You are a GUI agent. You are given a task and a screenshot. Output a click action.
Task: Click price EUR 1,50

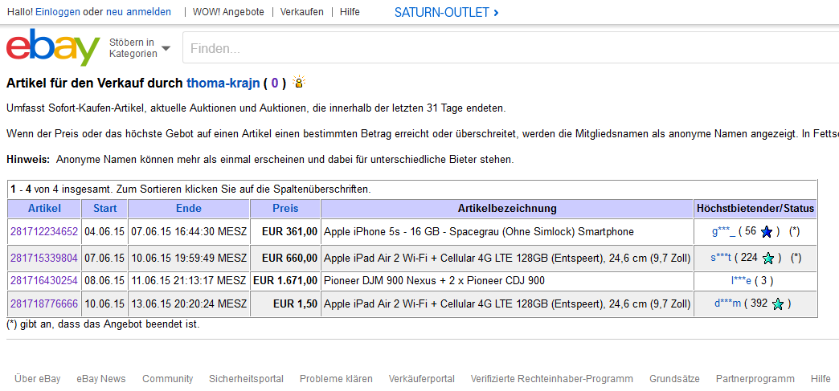pyautogui.click(x=296, y=303)
